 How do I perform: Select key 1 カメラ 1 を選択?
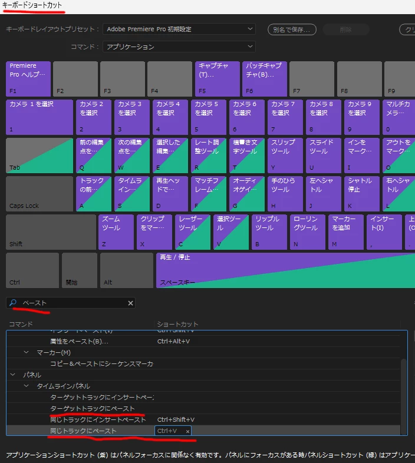[39, 117]
